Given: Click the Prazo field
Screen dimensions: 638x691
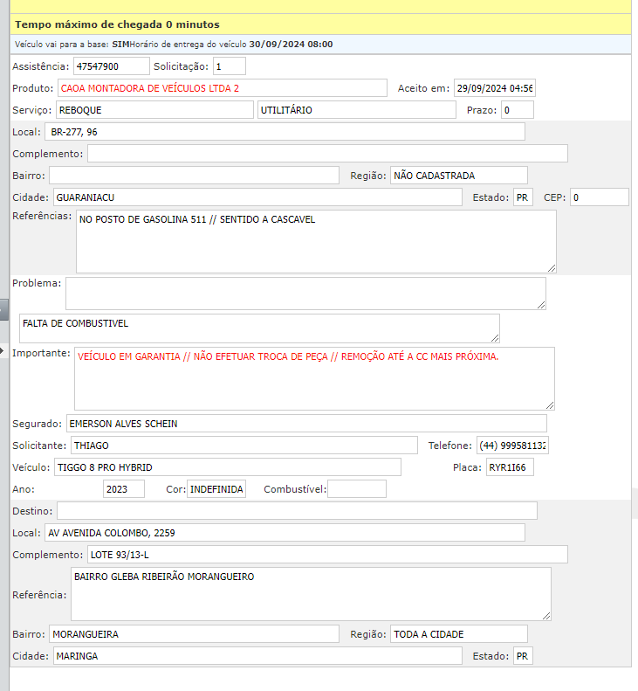Looking at the screenshot, I should [x=518, y=110].
